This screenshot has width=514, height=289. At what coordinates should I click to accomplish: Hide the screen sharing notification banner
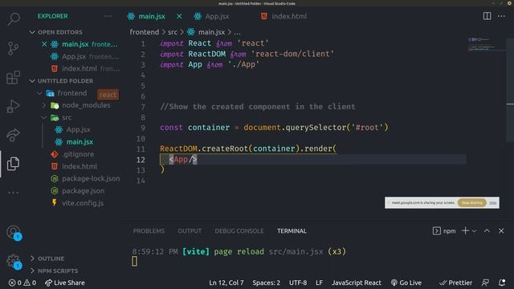(492, 203)
